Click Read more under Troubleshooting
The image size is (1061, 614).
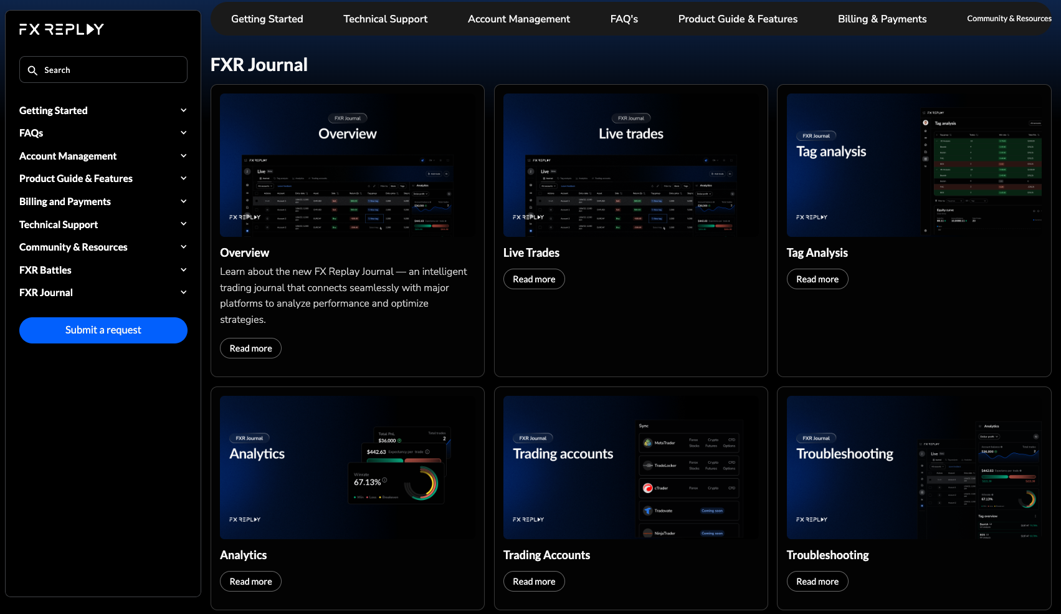click(817, 582)
